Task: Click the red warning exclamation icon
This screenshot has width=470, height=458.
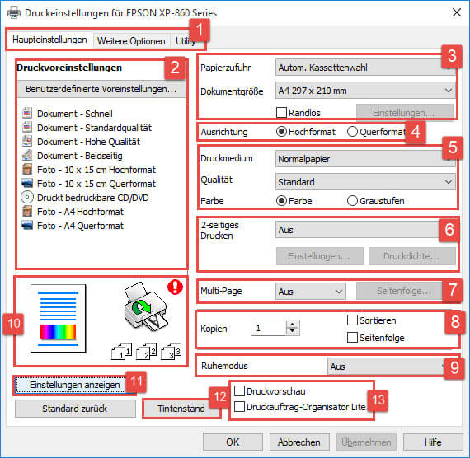Action: click(x=175, y=287)
